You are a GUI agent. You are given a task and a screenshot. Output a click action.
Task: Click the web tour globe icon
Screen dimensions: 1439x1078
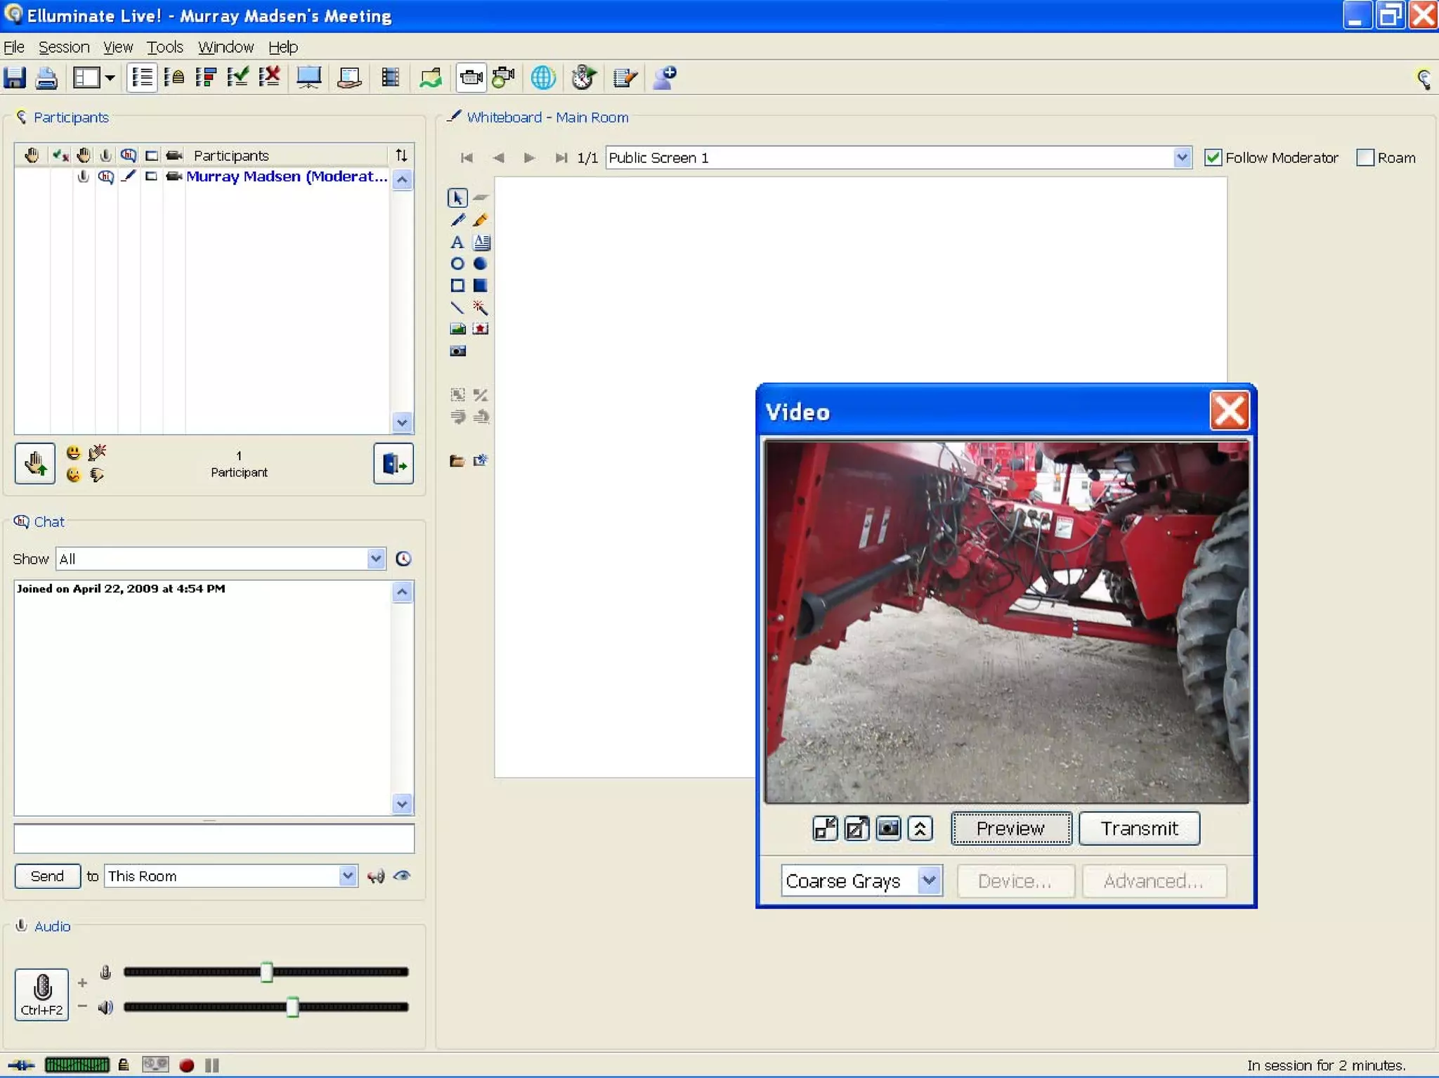point(542,77)
